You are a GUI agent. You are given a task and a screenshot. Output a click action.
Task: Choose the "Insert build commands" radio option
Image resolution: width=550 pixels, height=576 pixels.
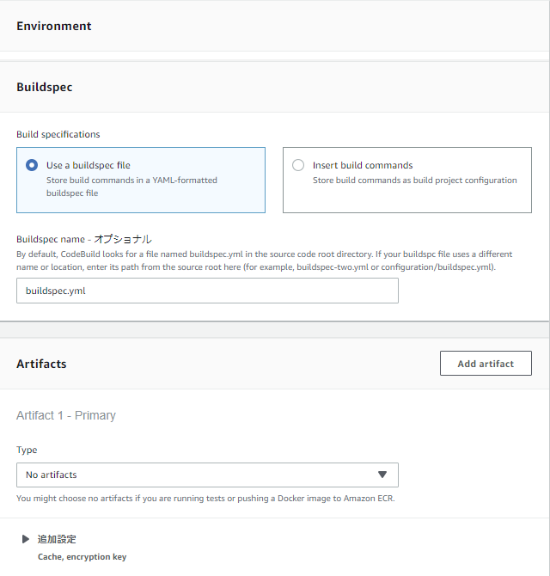tap(298, 165)
